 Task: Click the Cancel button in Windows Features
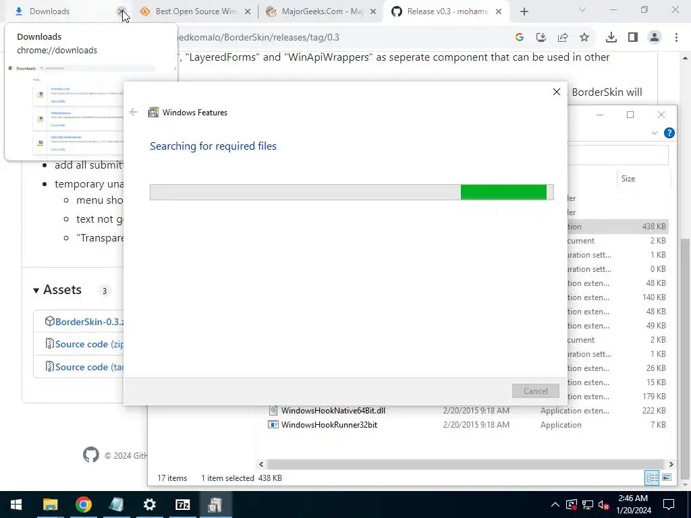(x=535, y=391)
